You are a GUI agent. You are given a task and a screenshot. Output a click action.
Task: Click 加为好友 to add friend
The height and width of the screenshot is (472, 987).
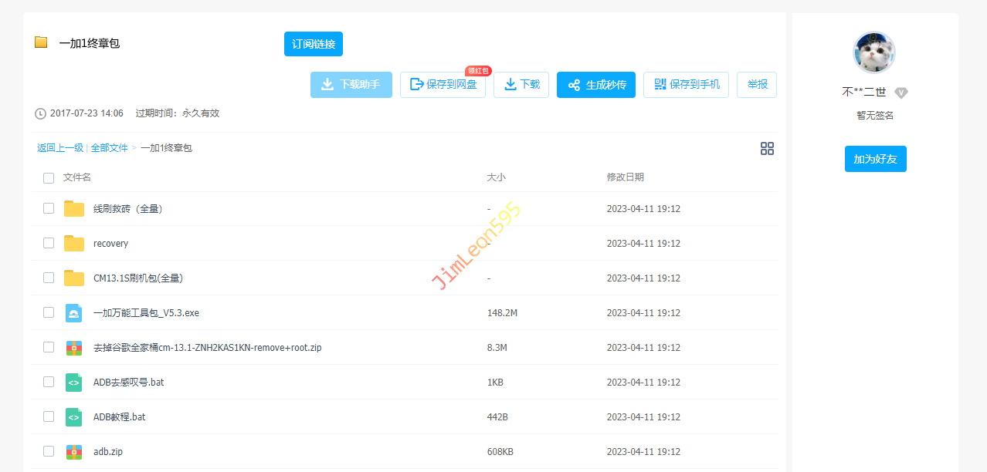coord(875,159)
